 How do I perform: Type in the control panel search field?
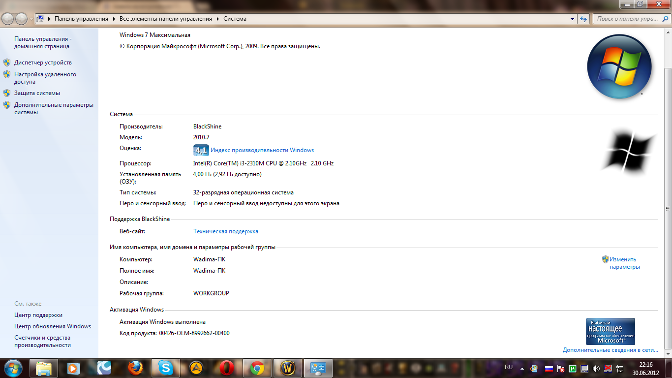[626, 19]
